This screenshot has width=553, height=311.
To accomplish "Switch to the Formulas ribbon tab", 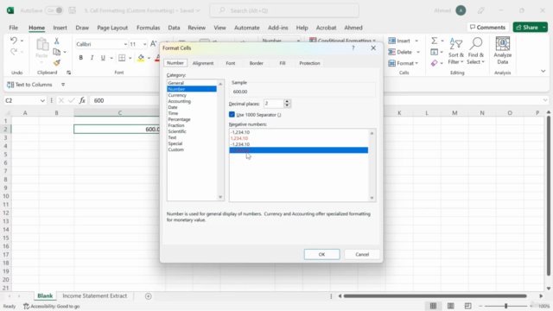I will coord(148,28).
